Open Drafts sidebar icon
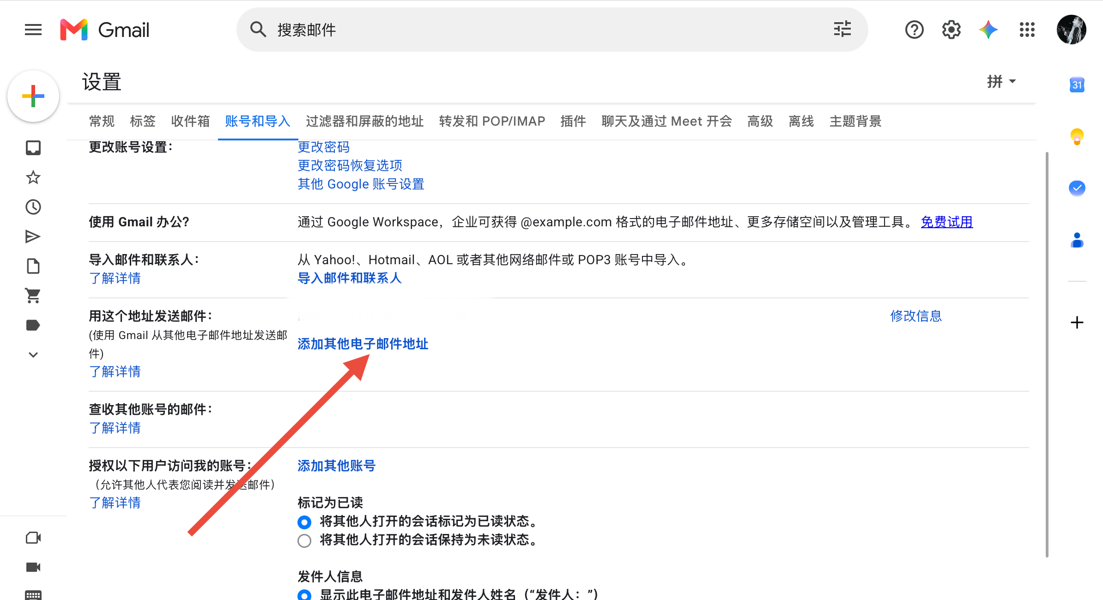The image size is (1103, 600). (33, 266)
